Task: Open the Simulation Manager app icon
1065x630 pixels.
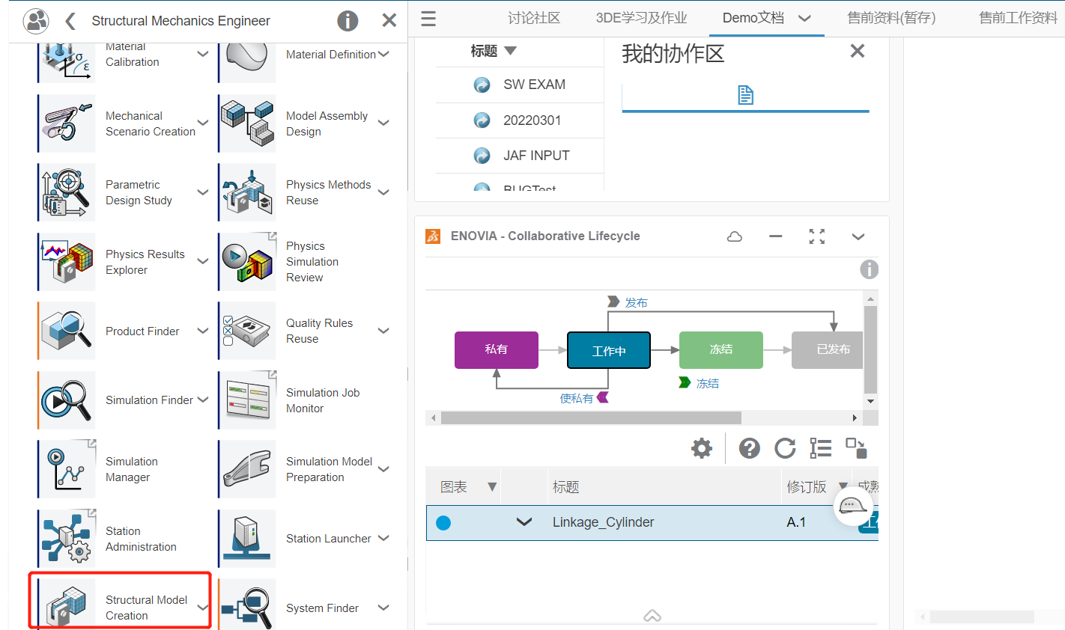Action: tap(67, 469)
